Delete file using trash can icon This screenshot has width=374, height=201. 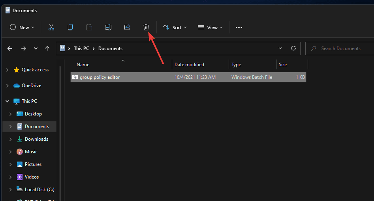point(146,27)
